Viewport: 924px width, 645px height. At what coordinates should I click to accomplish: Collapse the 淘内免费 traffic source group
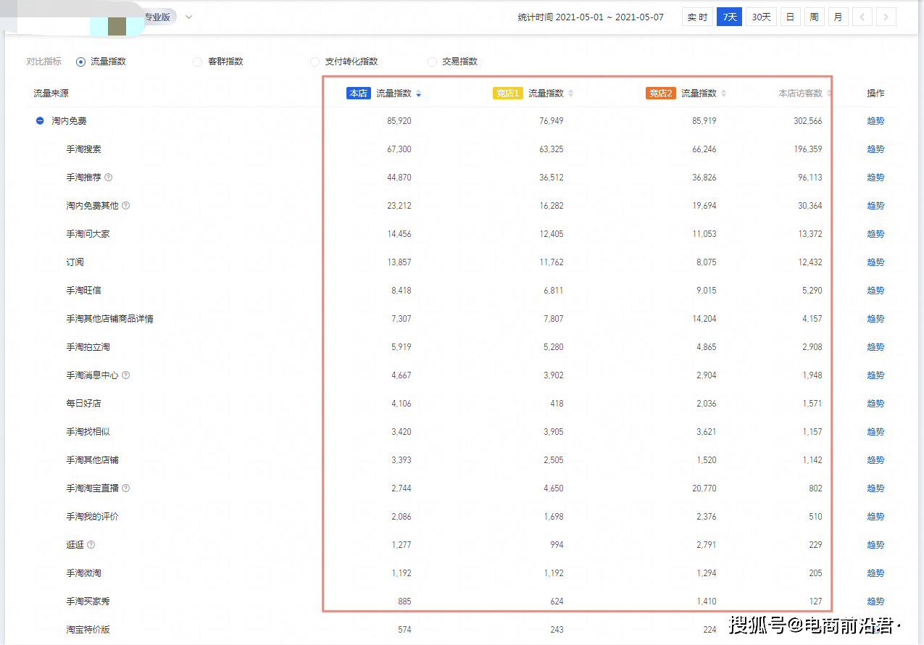tap(40, 120)
